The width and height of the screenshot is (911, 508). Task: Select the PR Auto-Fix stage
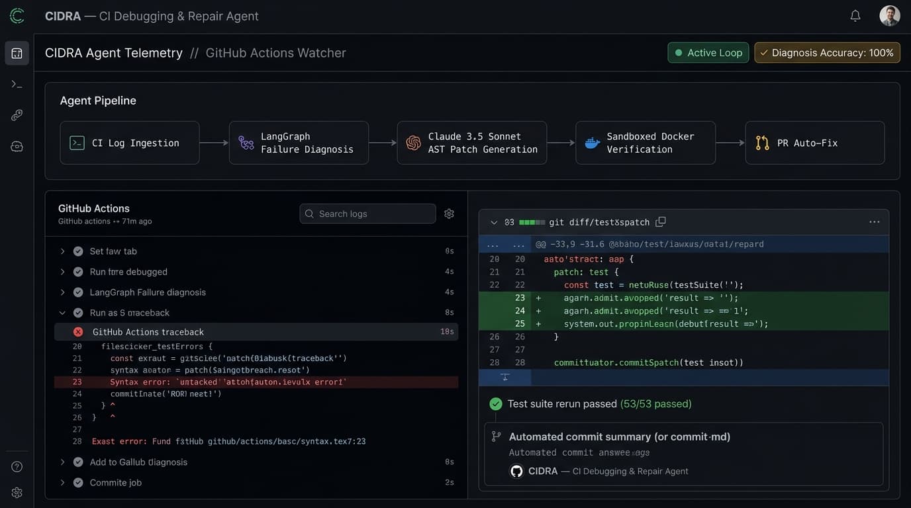(x=815, y=143)
